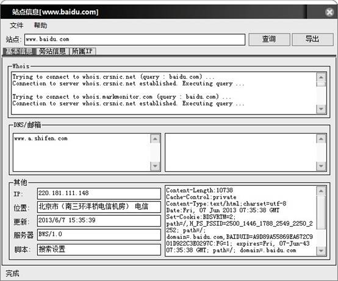
Task: Click the 完成 status bar text
Action: click(x=12, y=274)
